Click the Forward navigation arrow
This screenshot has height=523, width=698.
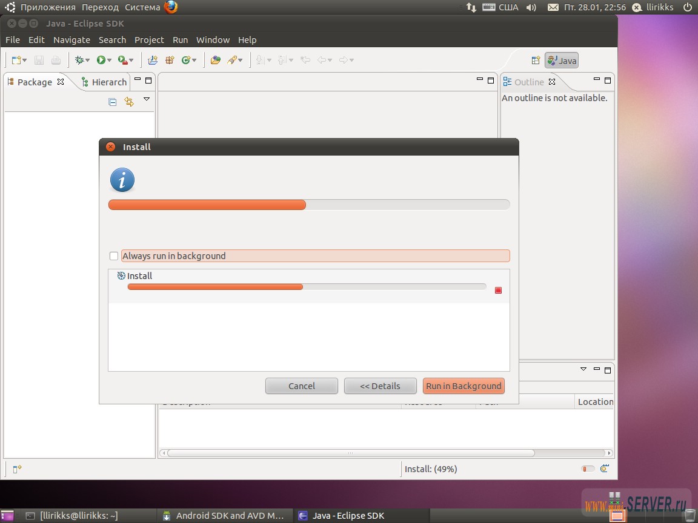343,60
